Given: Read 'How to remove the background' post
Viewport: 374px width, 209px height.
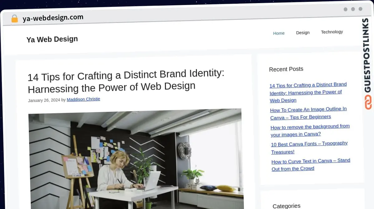Looking at the screenshot, I should (x=310, y=130).
